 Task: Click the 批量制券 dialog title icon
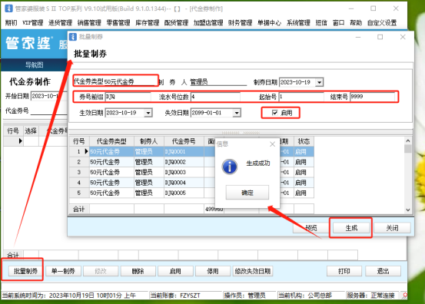tap(73, 37)
